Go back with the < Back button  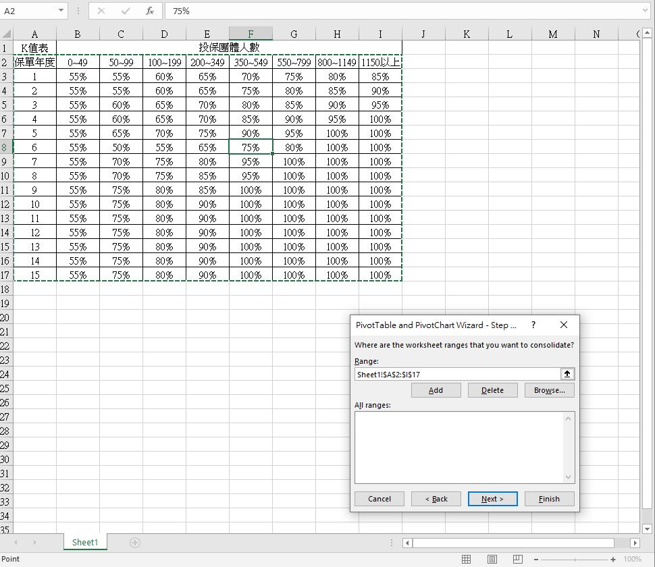click(436, 499)
